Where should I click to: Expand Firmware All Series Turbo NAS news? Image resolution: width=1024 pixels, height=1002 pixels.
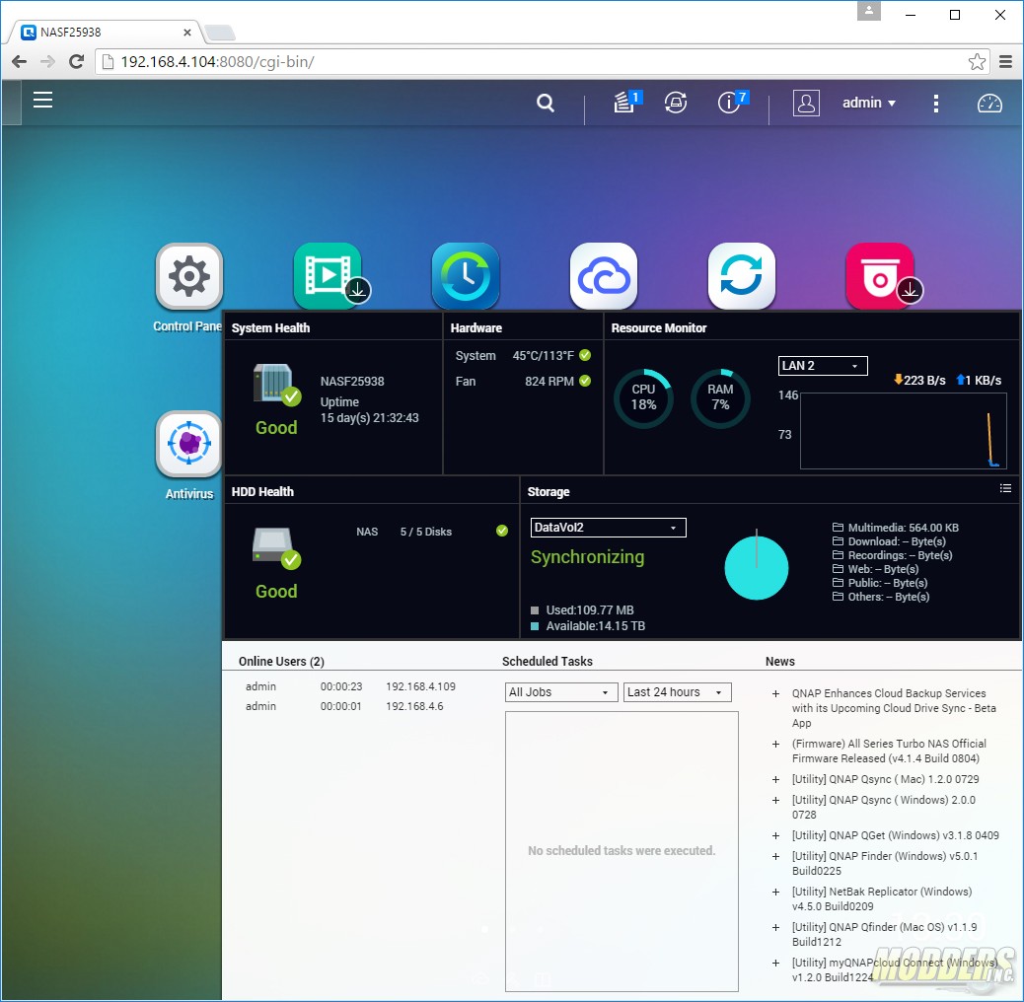click(775, 745)
